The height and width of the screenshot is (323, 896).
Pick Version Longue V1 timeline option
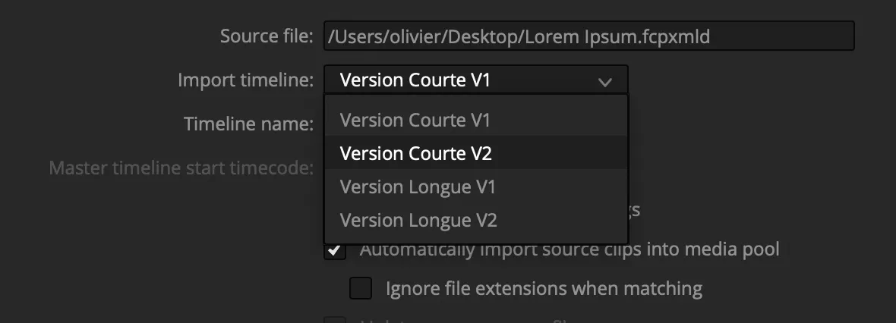coord(418,187)
